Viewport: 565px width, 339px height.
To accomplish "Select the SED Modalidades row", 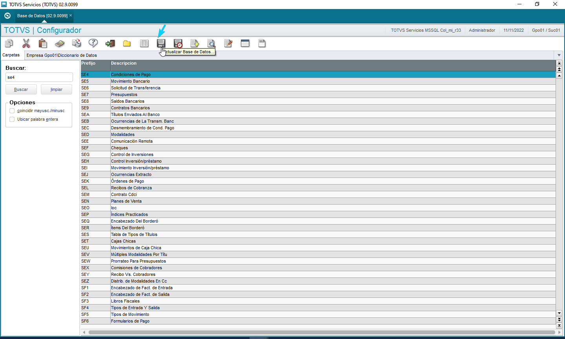I will click(x=318, y=134).
